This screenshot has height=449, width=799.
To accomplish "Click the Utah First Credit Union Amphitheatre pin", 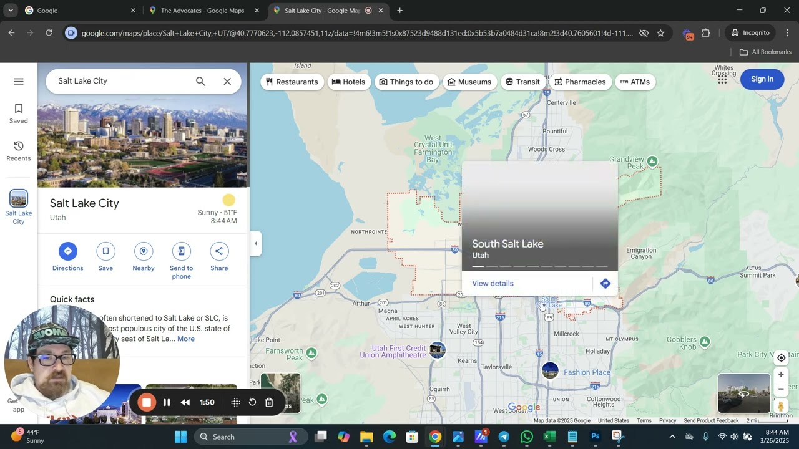I will pos(438,350).
